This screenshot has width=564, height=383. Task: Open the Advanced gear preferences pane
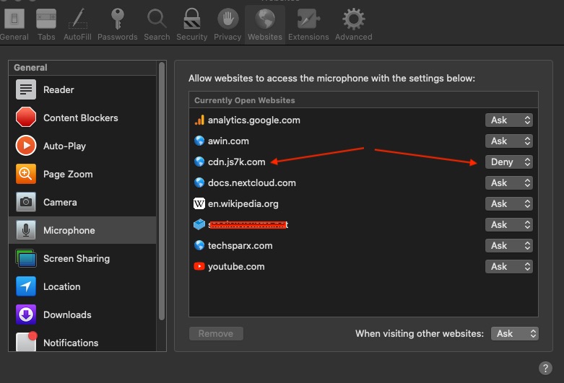354,25
